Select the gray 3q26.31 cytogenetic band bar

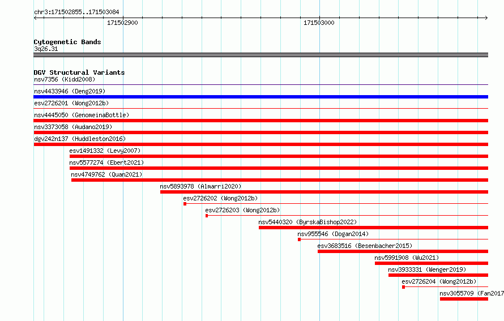tap(260, 55)
